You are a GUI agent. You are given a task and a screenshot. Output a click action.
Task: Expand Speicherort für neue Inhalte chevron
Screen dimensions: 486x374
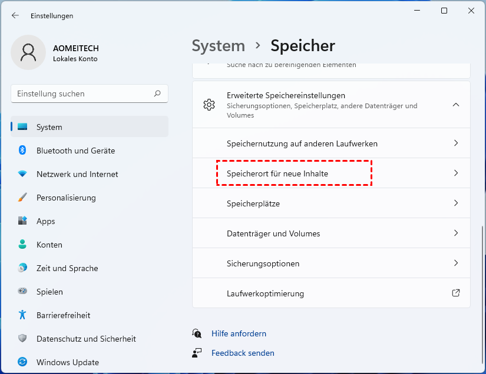point(455,173)
